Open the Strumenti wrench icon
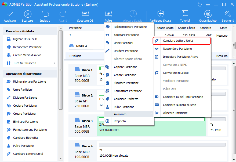This screenshot has height=162, width=236. [x=228, y=14]
